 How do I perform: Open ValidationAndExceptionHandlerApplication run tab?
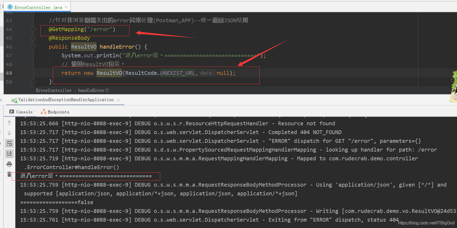point(66,100)
